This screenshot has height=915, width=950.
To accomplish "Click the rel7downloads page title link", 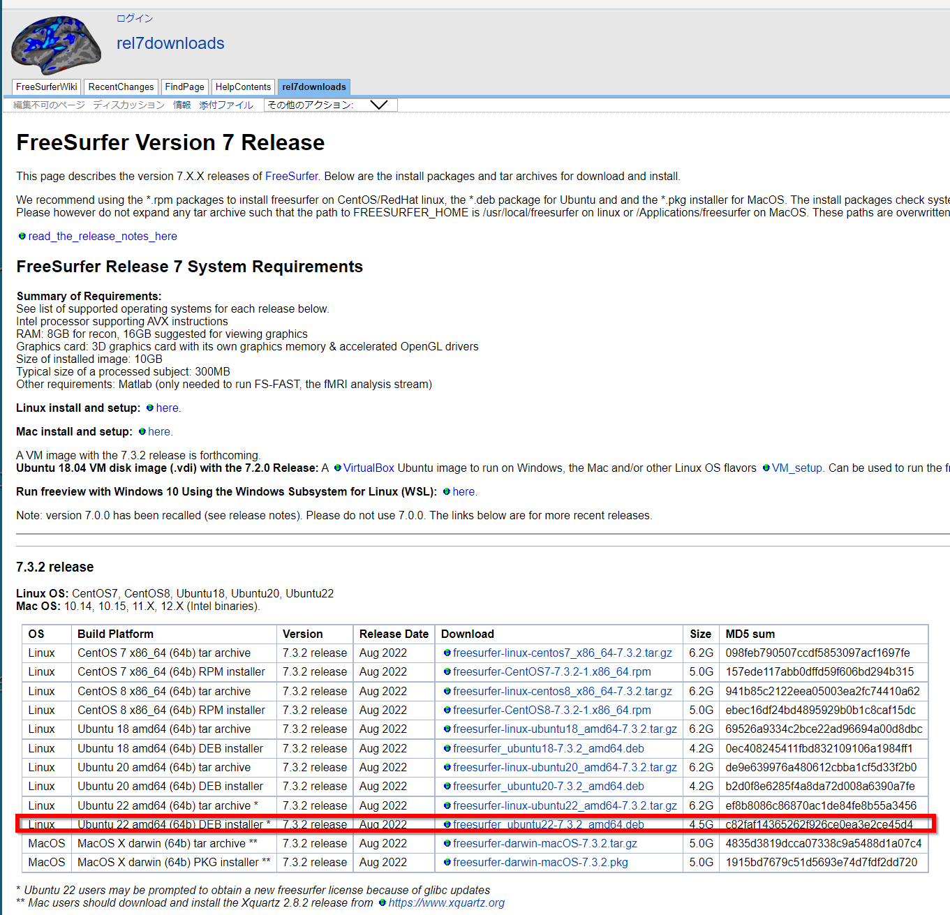I will point(170,43).
